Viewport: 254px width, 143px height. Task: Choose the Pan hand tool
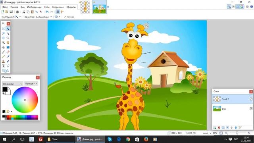pos(8,43)
